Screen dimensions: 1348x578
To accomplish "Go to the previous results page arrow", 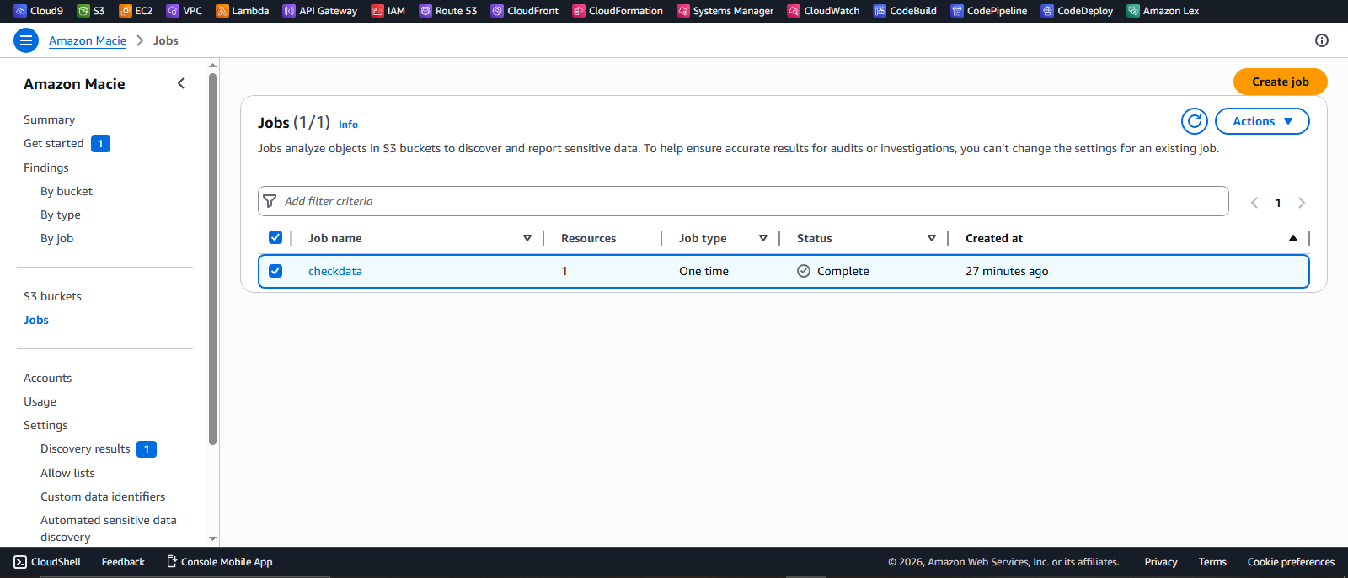I will click(x=1254, y=203).
